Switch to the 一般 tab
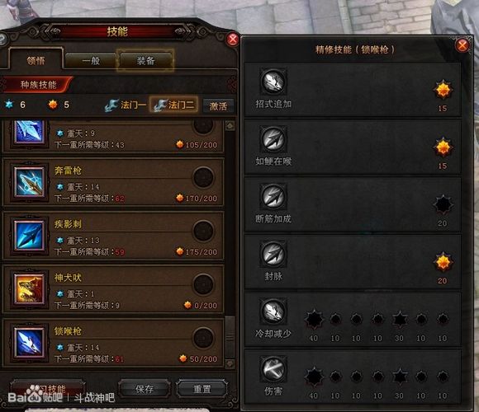The height and width of the screenshot is (412, 479). 91,61
